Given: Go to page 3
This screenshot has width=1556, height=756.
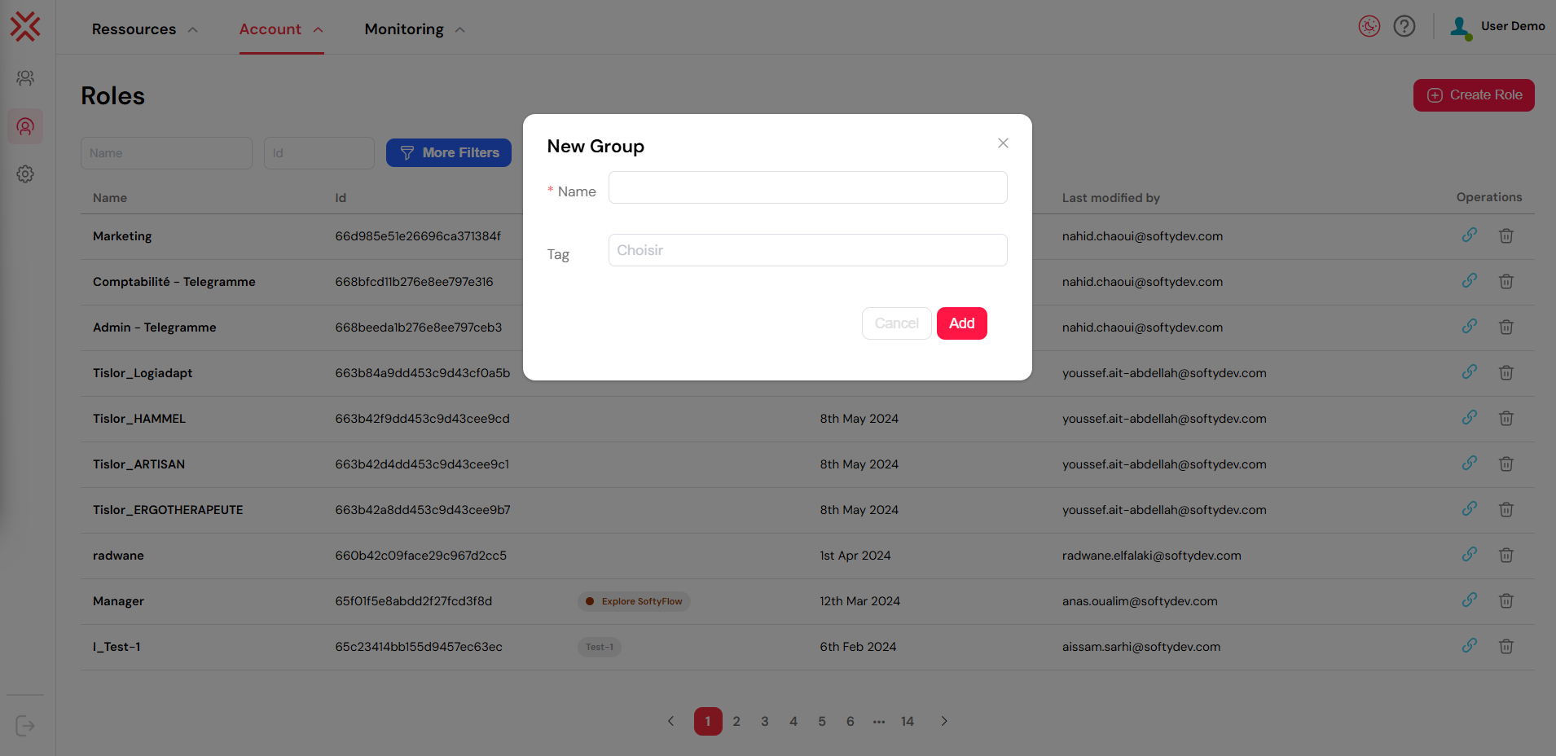Looking at the screenshot, I should [x=765, y=721].
